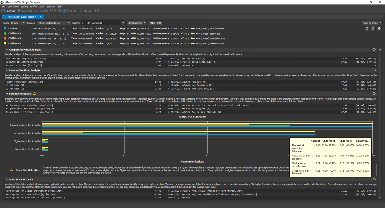Open the arrow next to Copy as Image
Screen dimensions: 385x208
coord(380,23)
